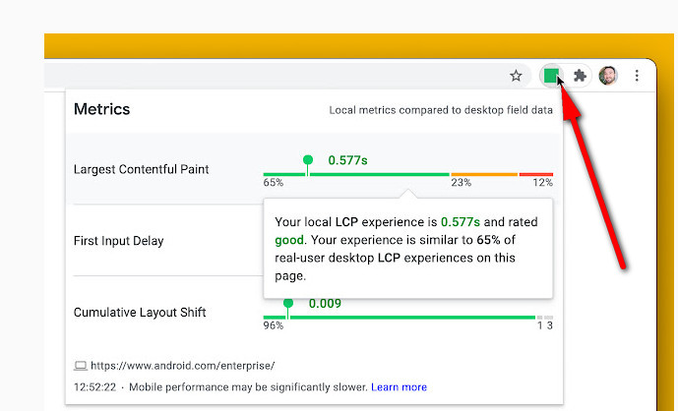Click the green CLS marker dot

click(288, 304)
